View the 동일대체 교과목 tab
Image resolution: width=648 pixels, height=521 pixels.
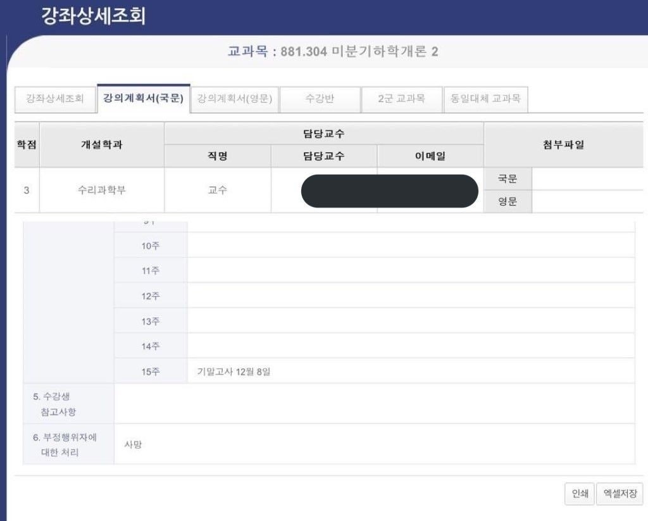click(485, 99)
